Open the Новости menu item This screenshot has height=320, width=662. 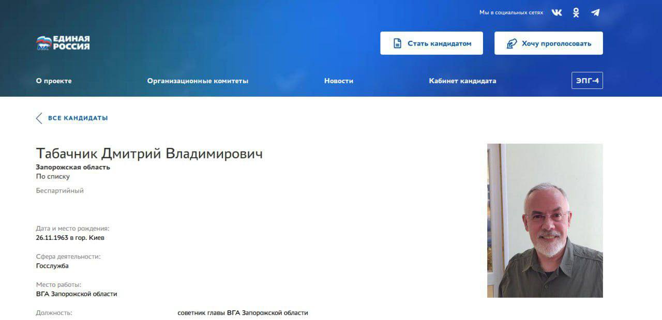tap(339, 81)
